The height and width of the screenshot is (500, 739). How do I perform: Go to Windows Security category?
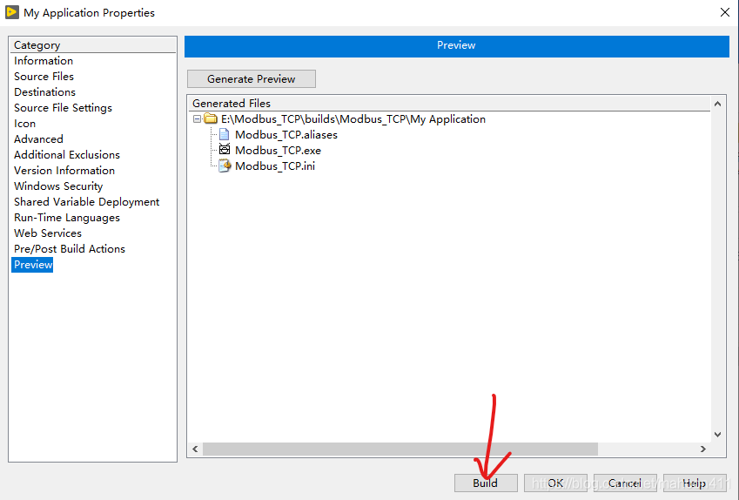(58, 186)
